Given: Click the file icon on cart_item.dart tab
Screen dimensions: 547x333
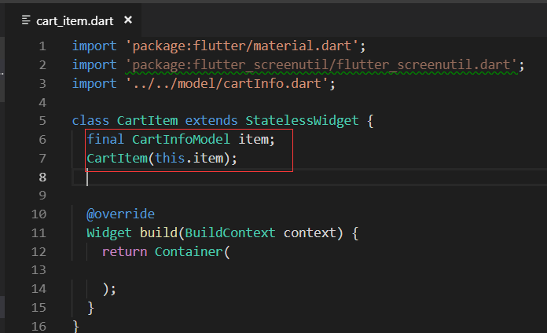Looking at the screenshot, I should 26,20.
